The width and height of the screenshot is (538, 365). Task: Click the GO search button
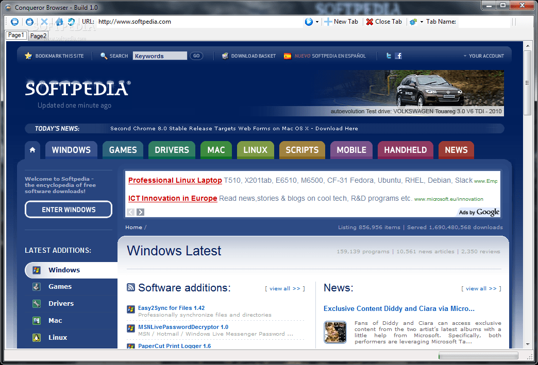196,56
